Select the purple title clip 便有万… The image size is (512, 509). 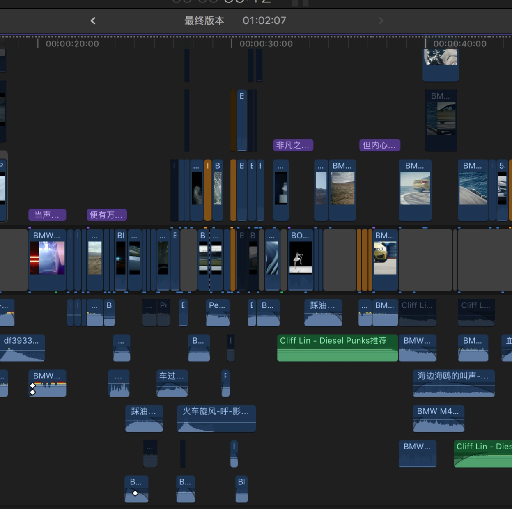coord(107,215)
